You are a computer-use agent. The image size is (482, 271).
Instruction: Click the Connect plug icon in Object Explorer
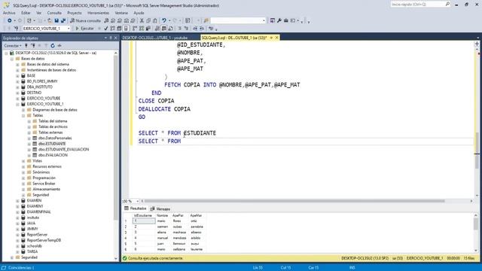(x=26, y=45)
